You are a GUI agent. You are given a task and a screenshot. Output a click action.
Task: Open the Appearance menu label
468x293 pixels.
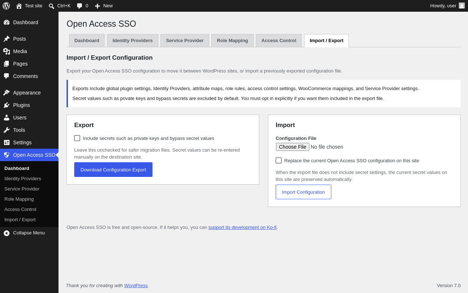coord(27,93)
